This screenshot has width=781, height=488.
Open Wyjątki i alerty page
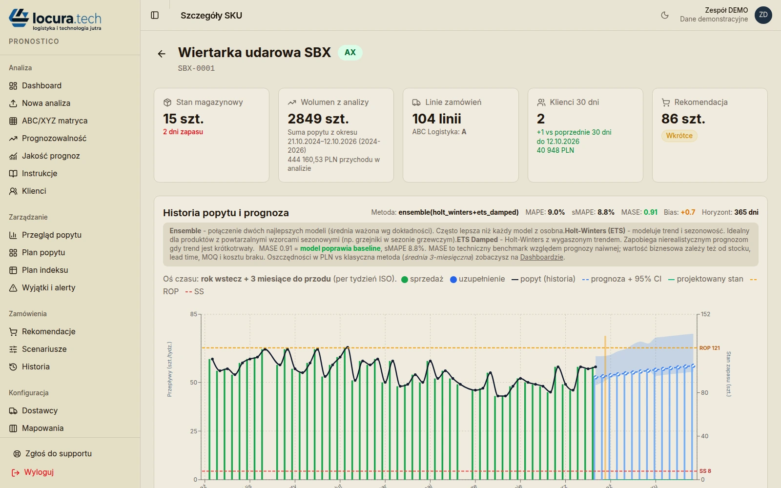(70, 287)
